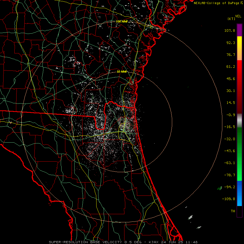Screen dimensions: 244x244
Task: Click the -94.2 velocity scale value
Action: tap(230, 187)
